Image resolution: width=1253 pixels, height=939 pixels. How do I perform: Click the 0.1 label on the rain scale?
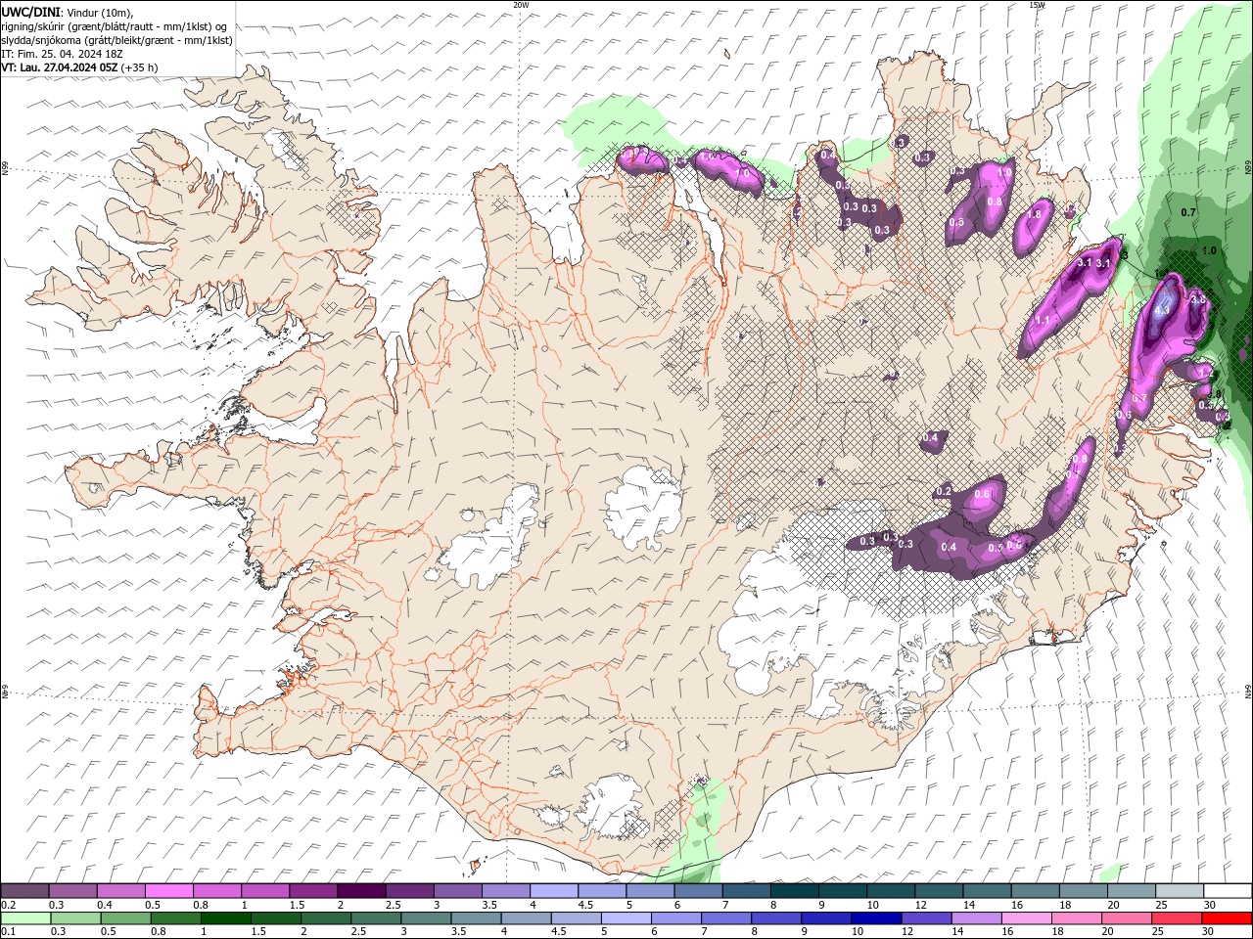(8, 931)
